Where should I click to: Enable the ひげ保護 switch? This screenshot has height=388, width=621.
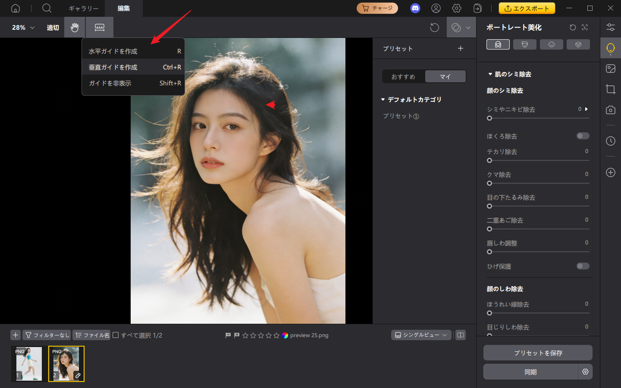(583, 266)
